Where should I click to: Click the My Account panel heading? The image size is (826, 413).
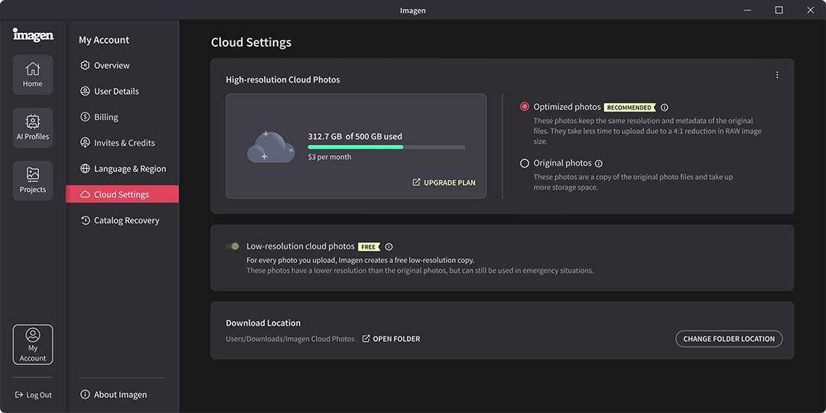pyautogui.click(x=104, y=40)
